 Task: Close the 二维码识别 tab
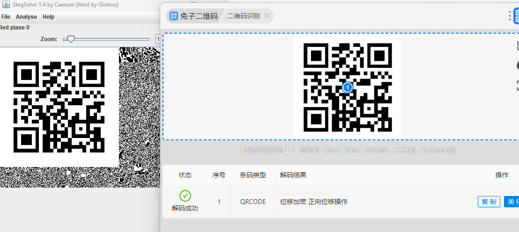pos(267,16)
